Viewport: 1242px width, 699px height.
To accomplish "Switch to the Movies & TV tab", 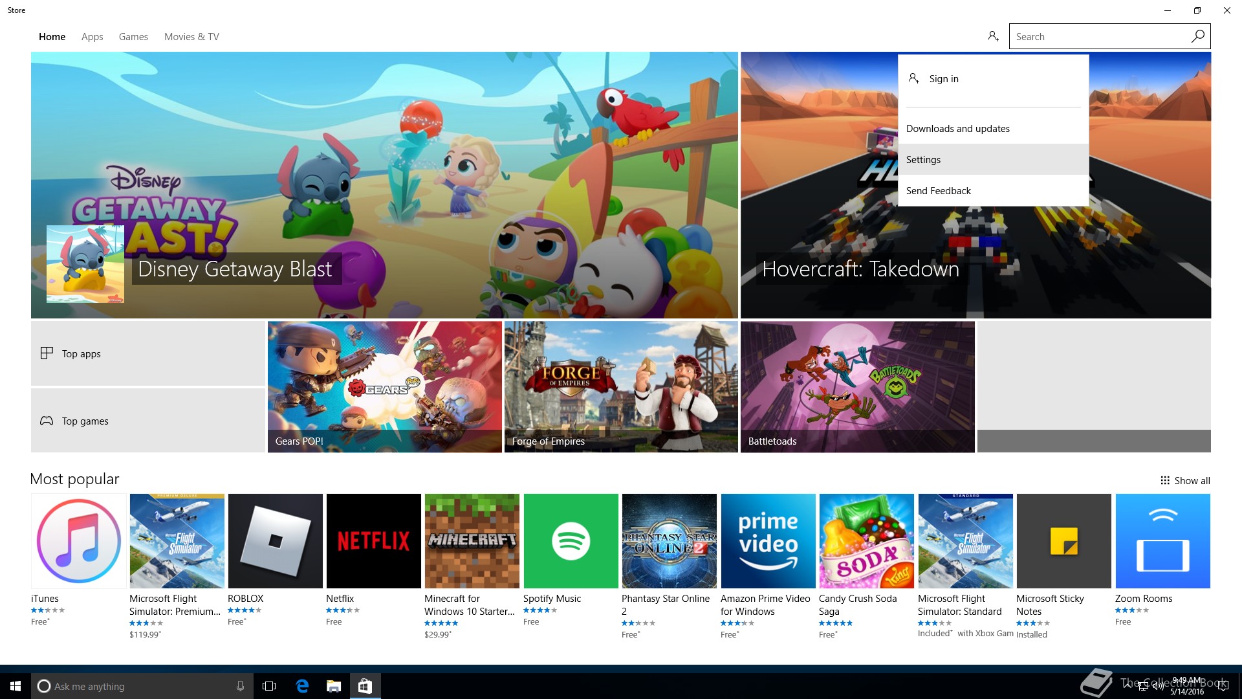I will 191,37.
